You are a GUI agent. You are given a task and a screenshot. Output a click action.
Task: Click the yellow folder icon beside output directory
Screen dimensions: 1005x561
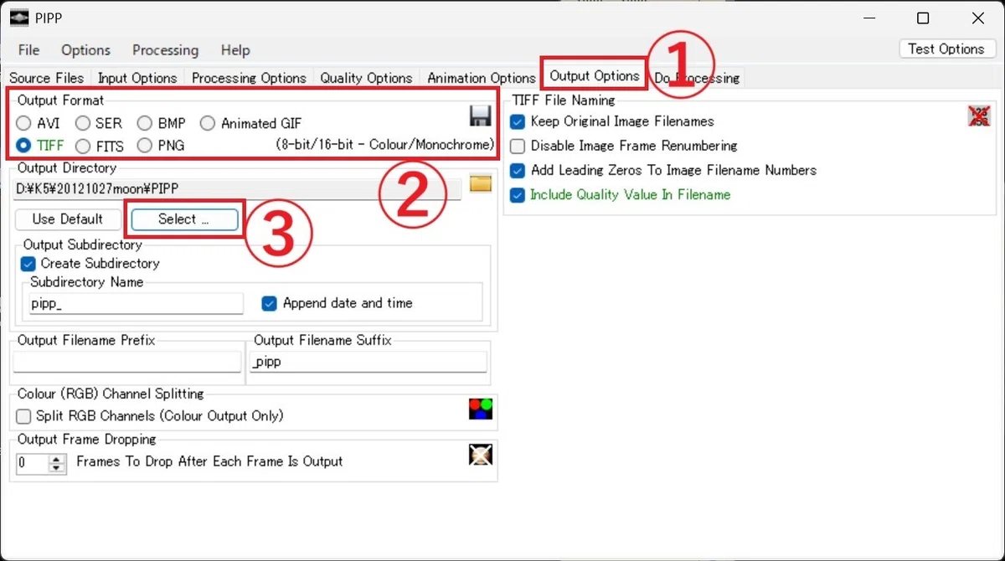coord(480,183)
